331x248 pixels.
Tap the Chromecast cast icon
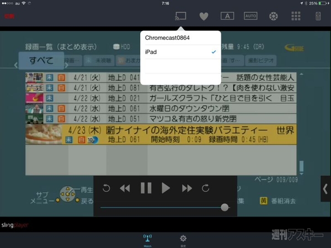pos(180,16)
